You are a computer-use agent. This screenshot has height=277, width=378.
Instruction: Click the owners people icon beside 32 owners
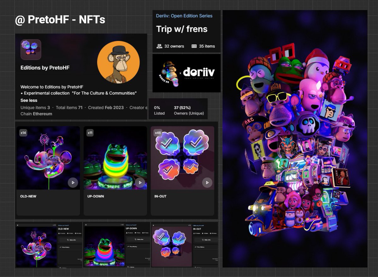point(159,46)
